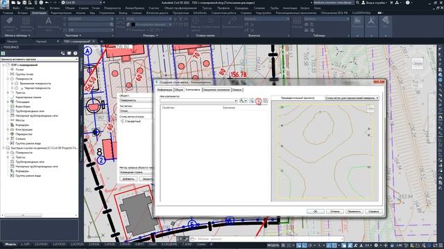
Task: Click the copy component icon in label dialog
Action: click(x=251, y=101)
